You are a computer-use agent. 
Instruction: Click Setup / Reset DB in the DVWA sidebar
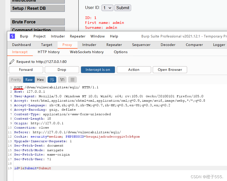pyautogui.click(x=38, y=8)
